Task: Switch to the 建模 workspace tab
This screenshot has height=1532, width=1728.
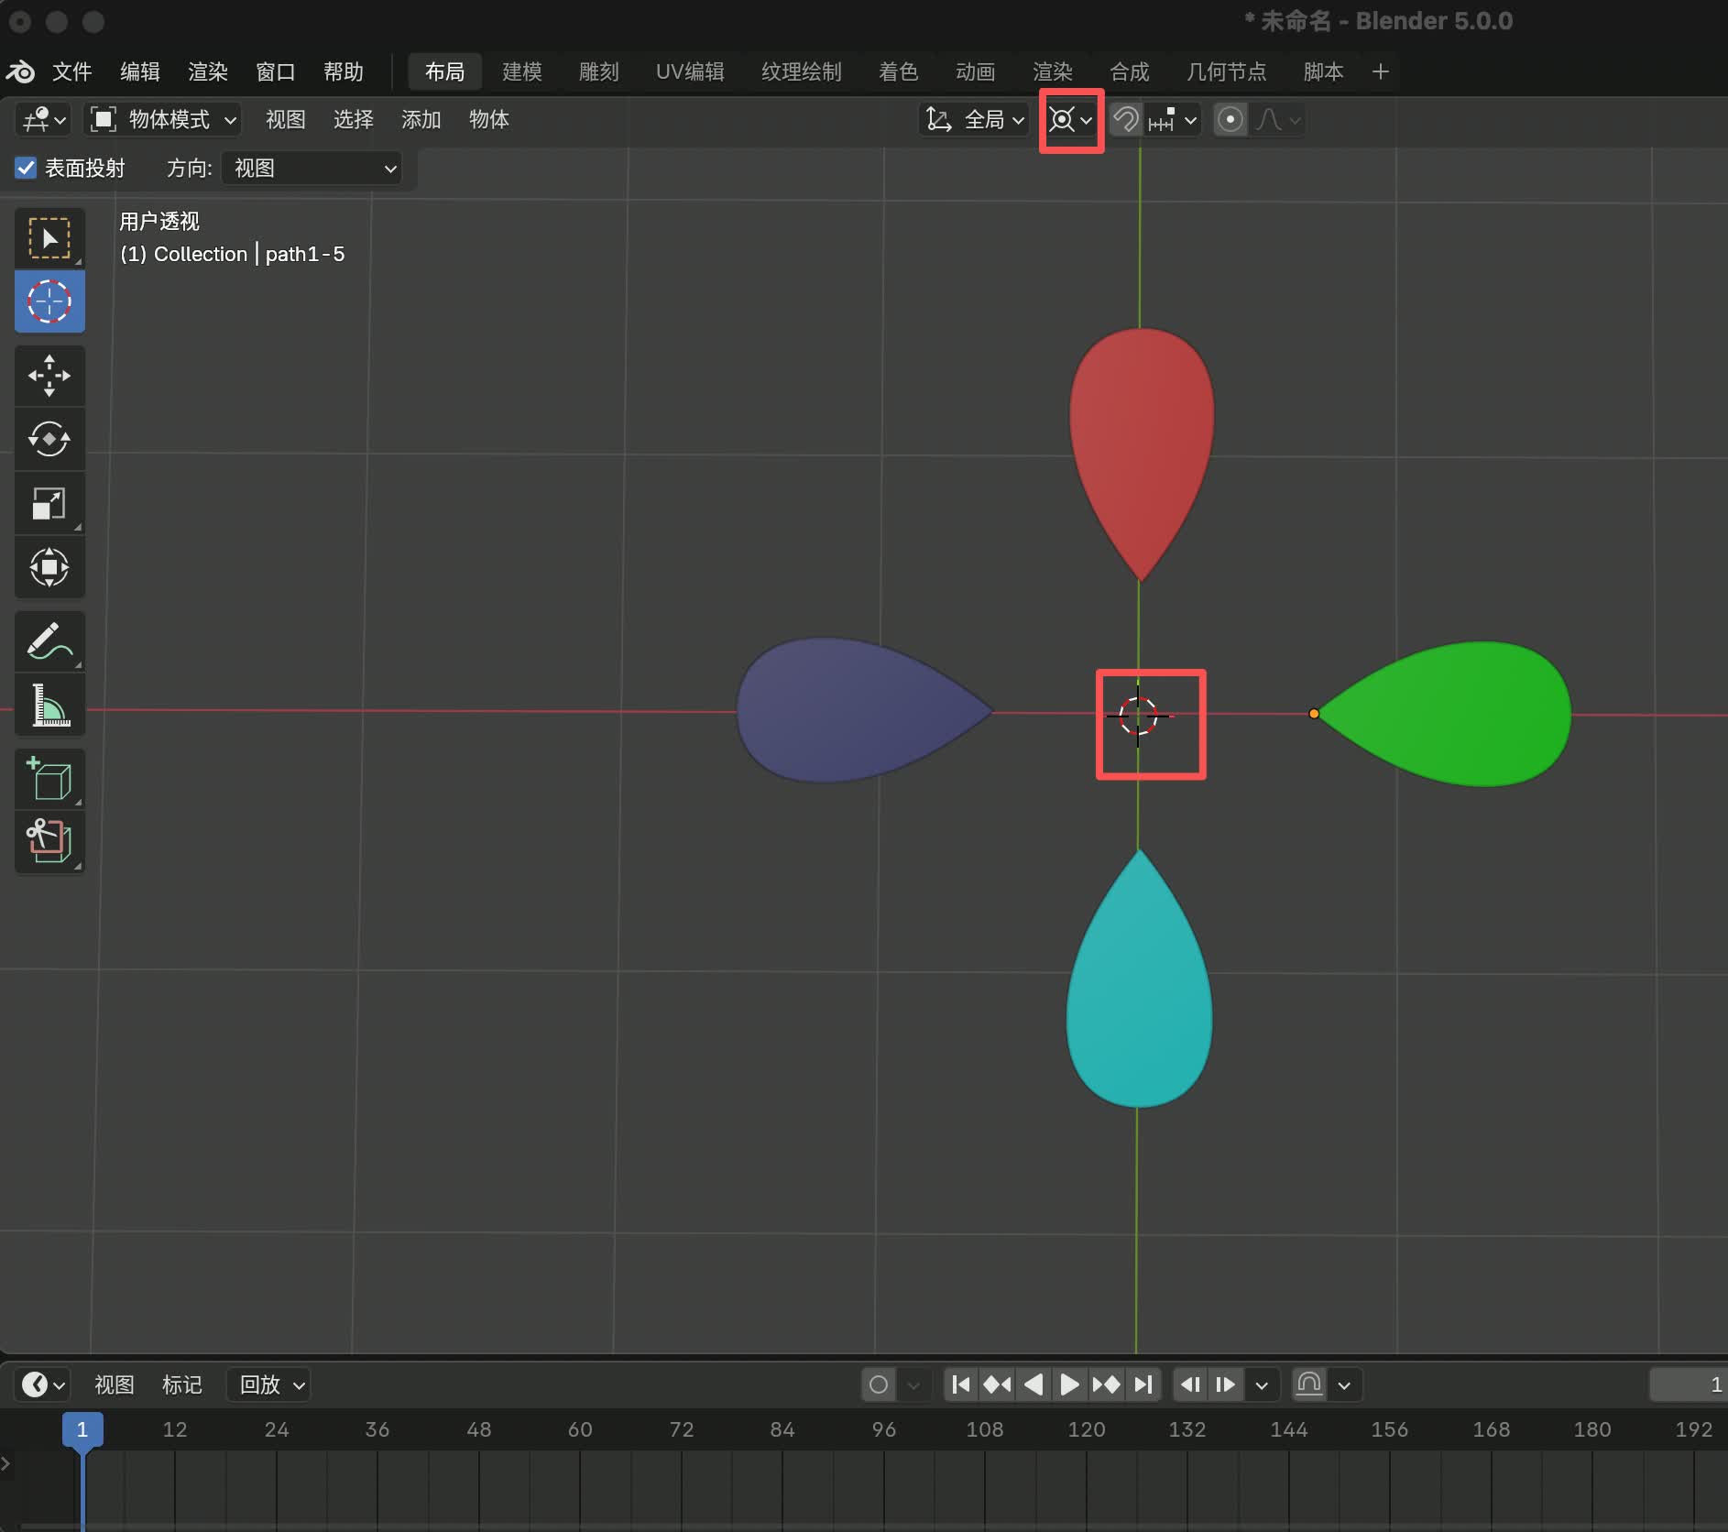Action: pyautogui.click(x=521, y=71)
